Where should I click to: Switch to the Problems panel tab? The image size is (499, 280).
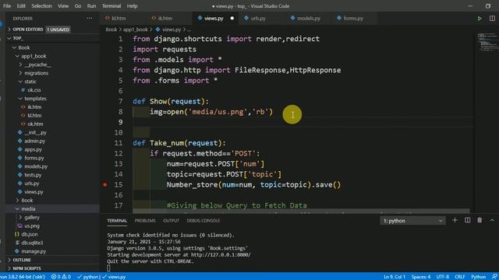pyautogui.click(x=145, y=221)
